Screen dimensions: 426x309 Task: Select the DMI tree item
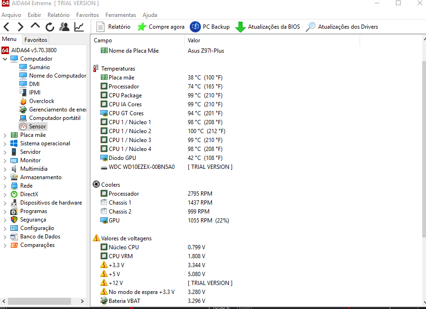[x=29, y=84]
